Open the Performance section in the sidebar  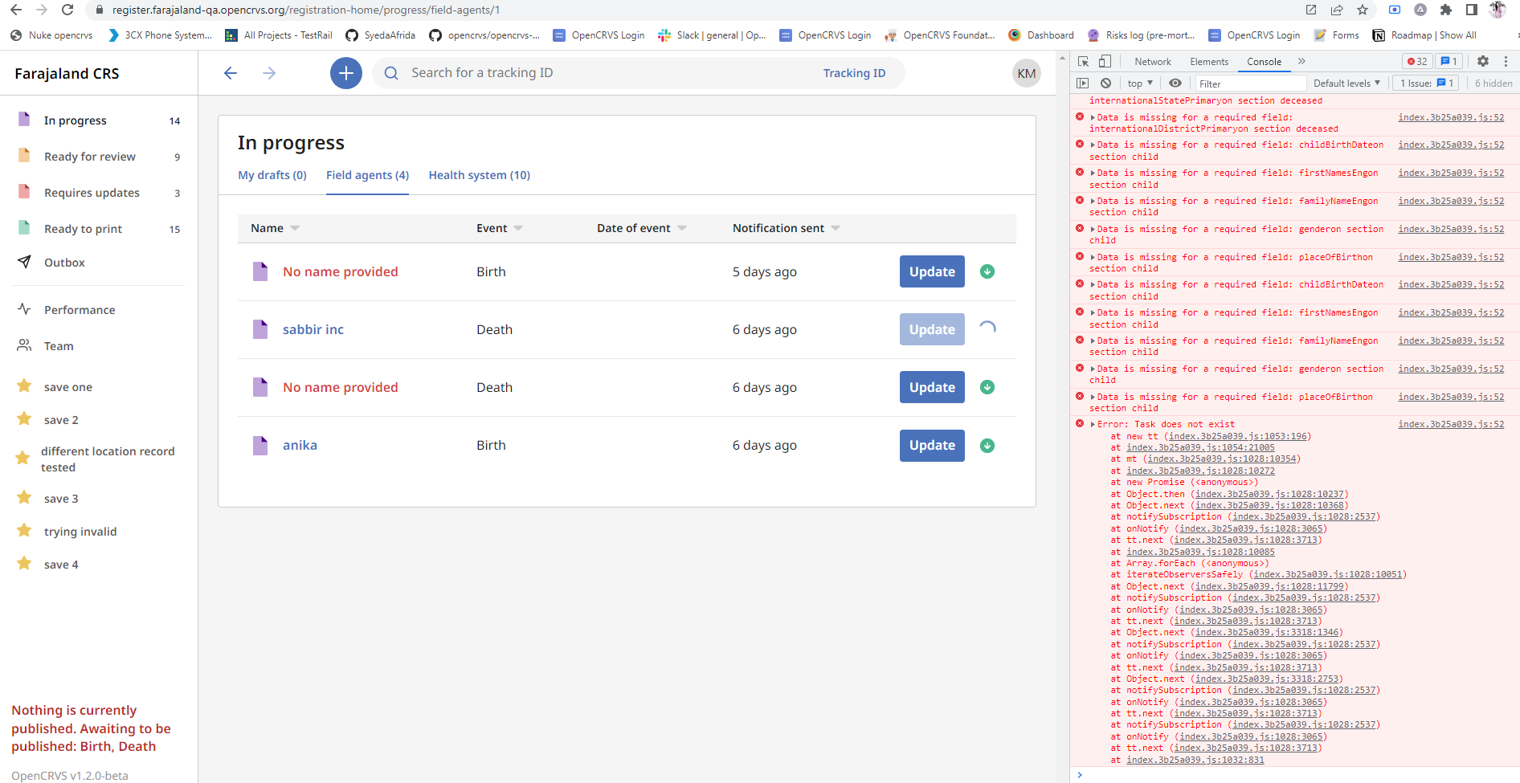[79, 309]
